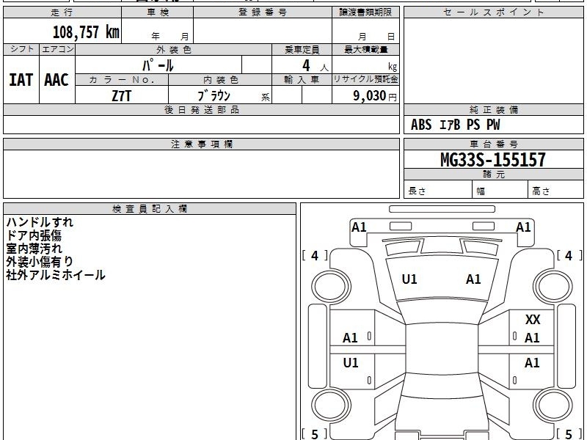Image resolution: width=587 pixels, height=440 pixels.
Task: Select the inspector note ハンドルすれ
Action: click(x=40, y=222)
